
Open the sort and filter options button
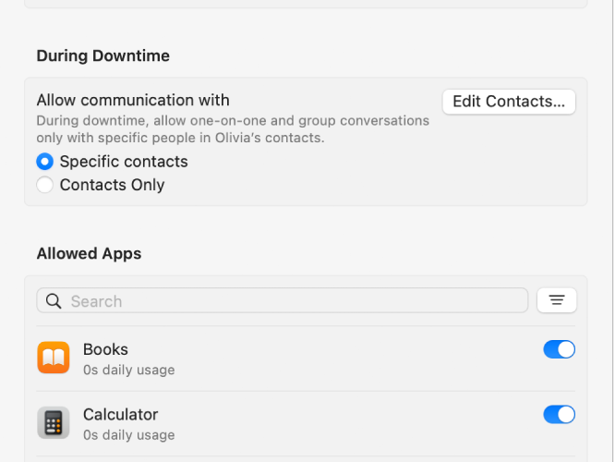(x=557, y=300)
